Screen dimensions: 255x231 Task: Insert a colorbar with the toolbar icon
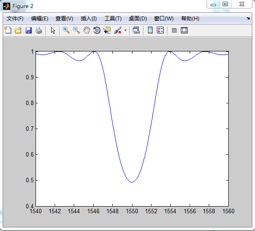(150, 30)
